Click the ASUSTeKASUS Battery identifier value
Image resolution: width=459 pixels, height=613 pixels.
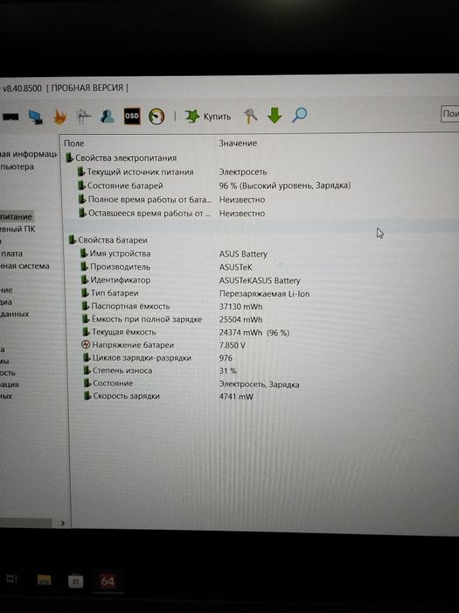[x=260, y=281]
